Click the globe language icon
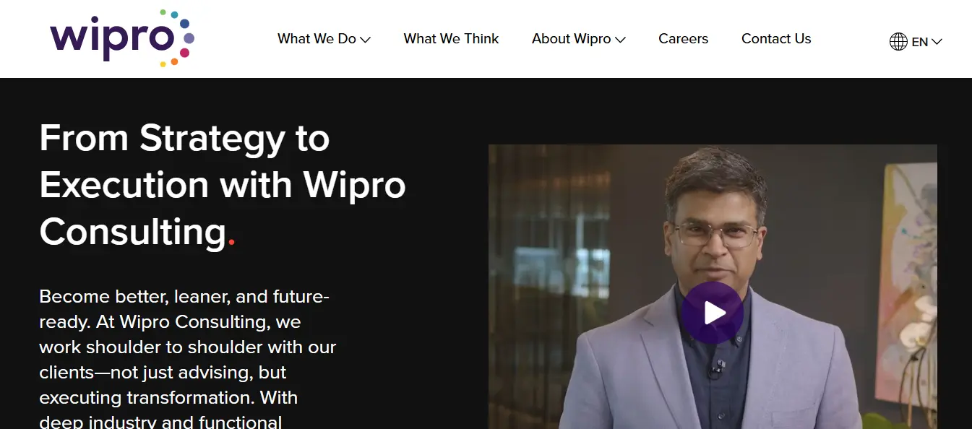Image resolution: width=972 pixels, height=429 pixels. pos(898,41)
